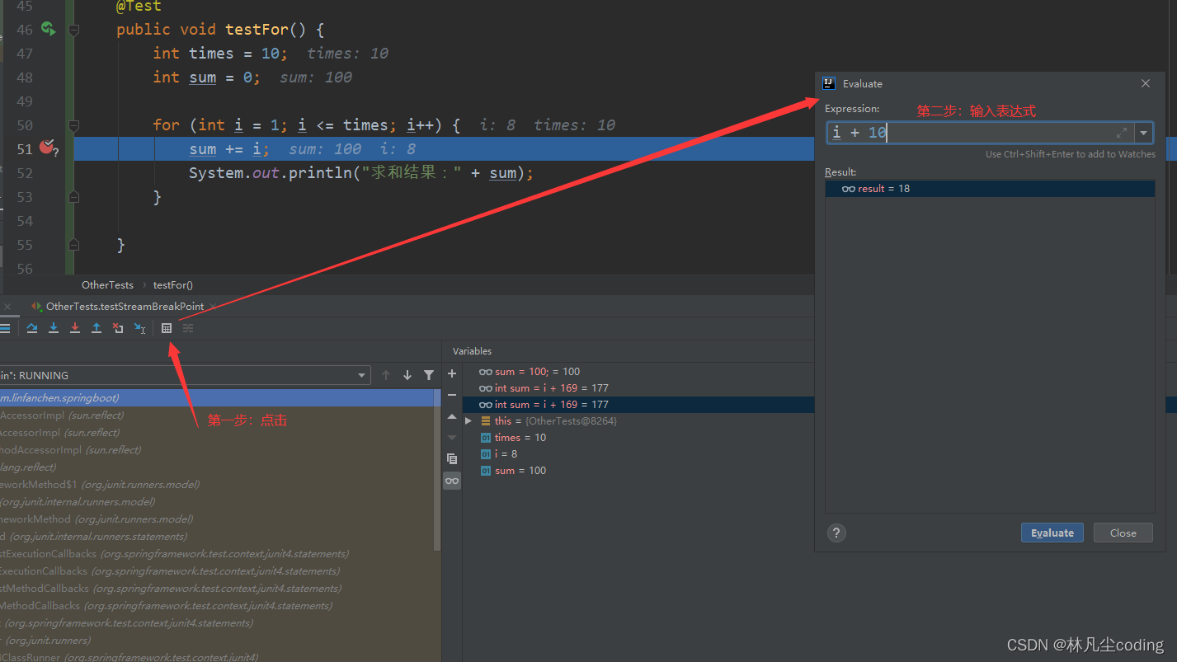Select the org.junit.internal.runners.model frame
The width and height of the screenshot is (1177, 662).
[217, 502]
